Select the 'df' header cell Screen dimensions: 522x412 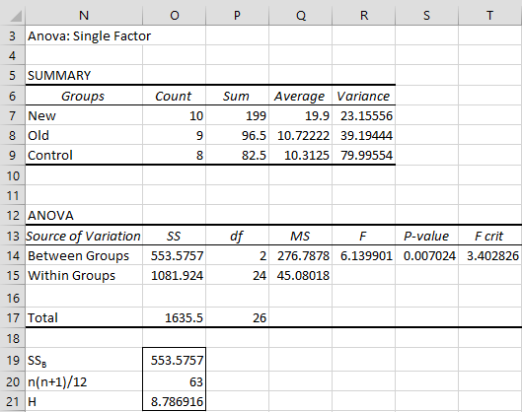point(237,236)
